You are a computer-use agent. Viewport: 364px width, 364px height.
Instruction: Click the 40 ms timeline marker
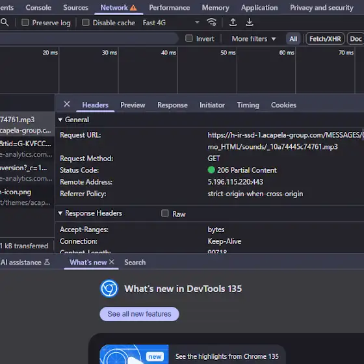coord(168,53)
